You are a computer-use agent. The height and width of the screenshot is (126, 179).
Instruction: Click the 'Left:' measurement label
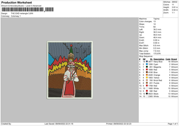tap(141, 29)
